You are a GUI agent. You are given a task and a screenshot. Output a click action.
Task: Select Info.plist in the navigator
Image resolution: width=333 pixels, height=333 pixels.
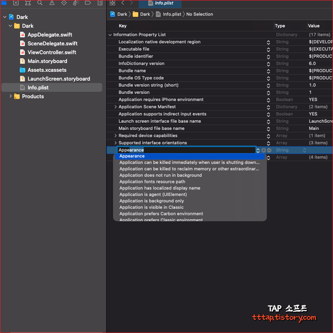(52, 87)
